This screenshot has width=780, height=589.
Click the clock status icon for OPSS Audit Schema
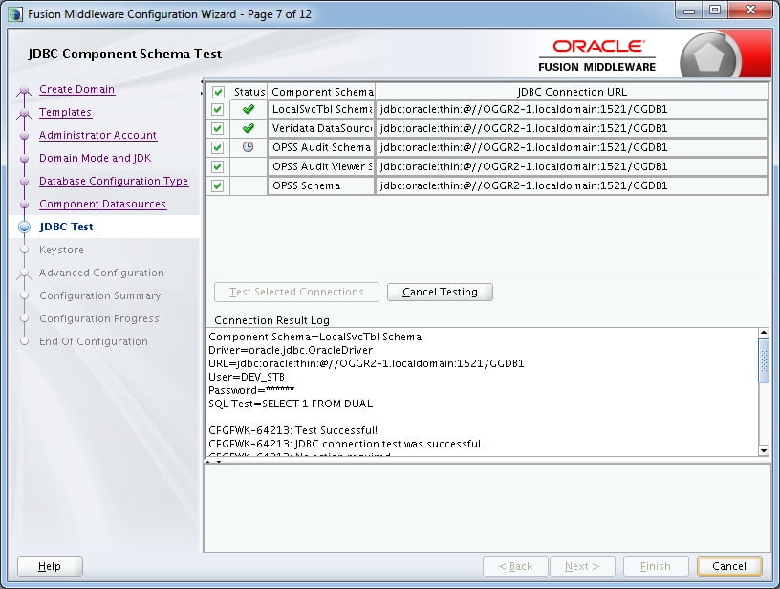pyautogui.click(x=248, y=146)
